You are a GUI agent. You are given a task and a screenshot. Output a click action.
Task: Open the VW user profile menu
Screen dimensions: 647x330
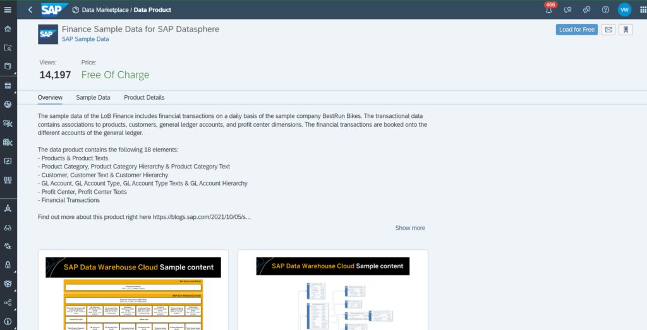point(624,10)
